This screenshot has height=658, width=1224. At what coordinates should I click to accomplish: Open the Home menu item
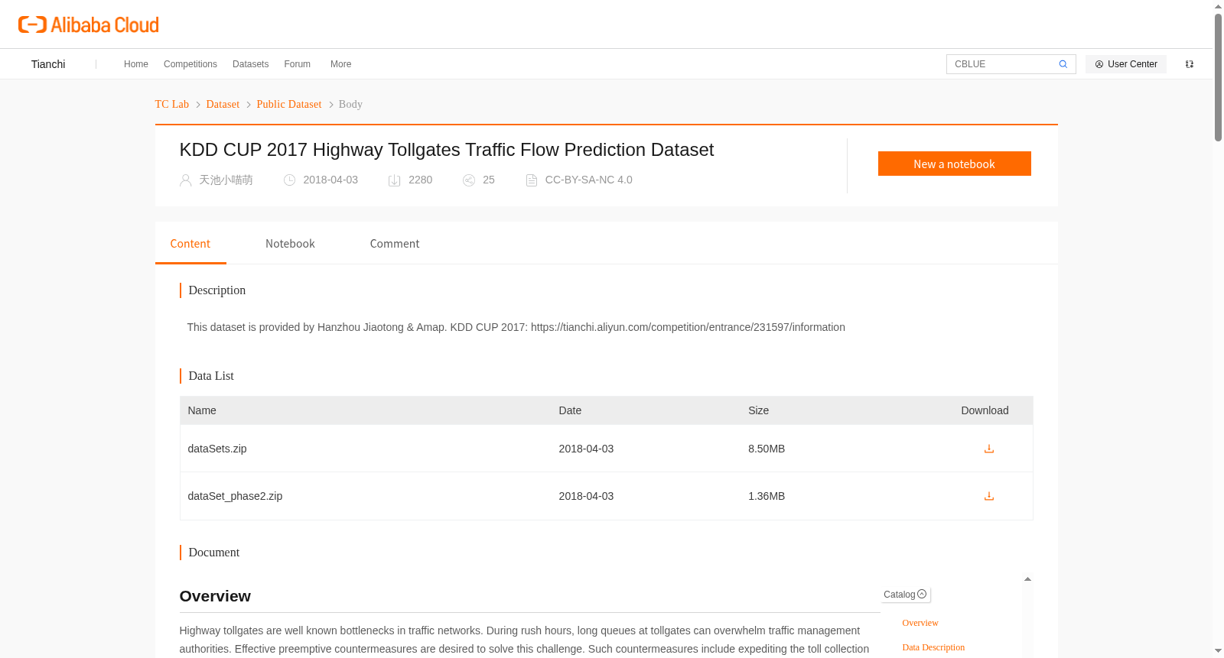pyautogui.click(x=136, y=64)
